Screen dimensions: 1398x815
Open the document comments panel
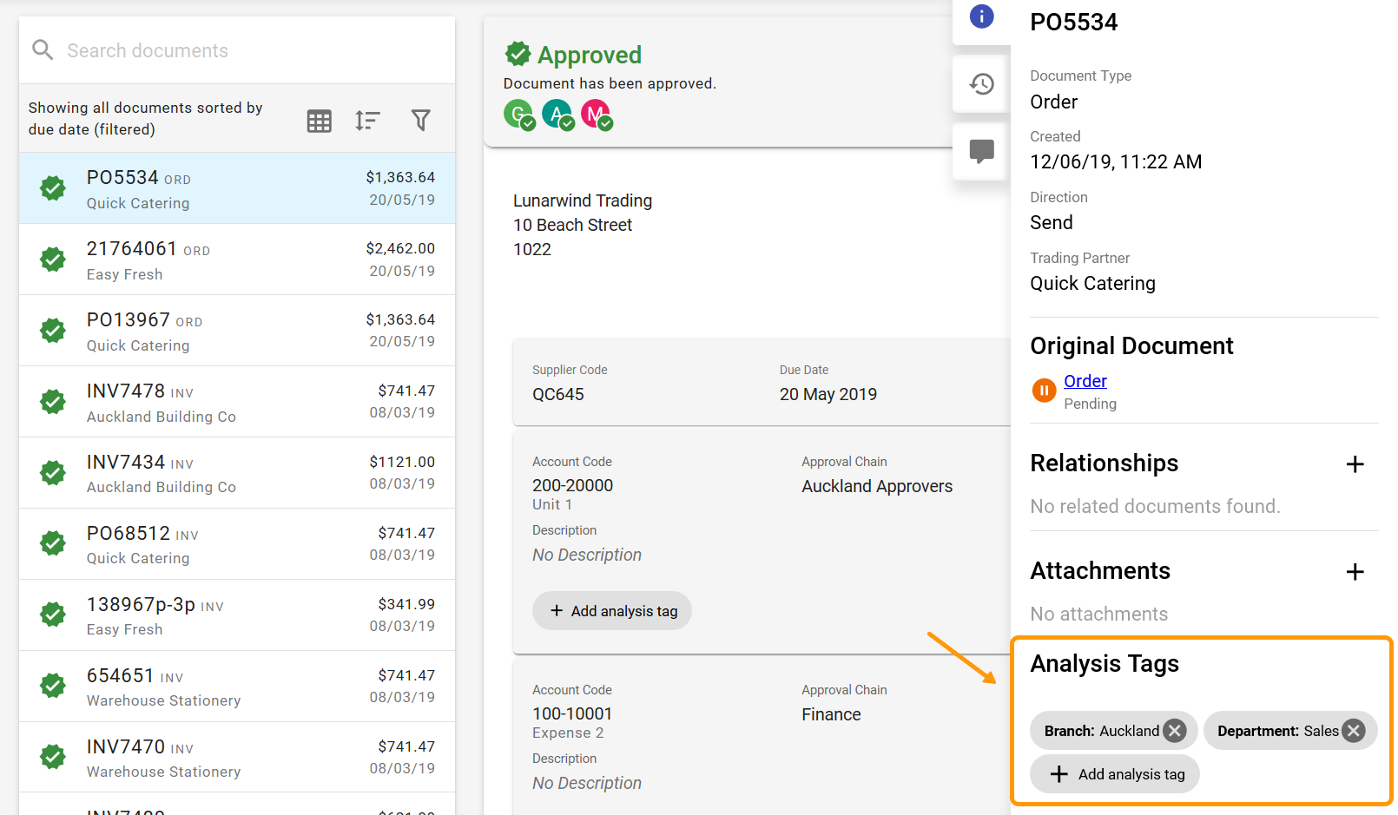(x=981, y=151)
